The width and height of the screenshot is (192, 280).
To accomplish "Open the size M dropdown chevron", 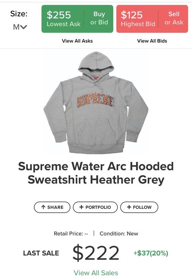I will (x=24, y=27).
